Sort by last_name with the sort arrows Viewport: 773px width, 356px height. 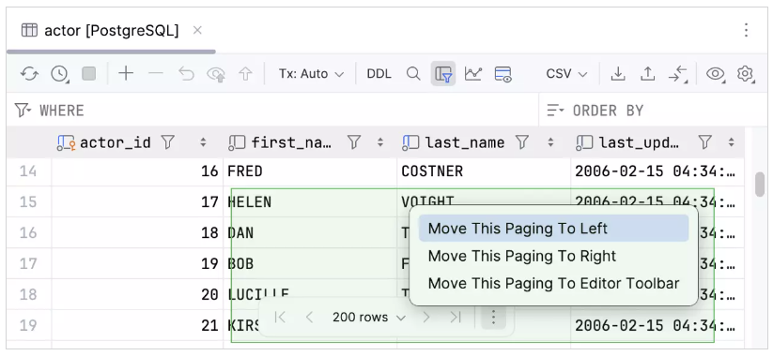[550, 143]
